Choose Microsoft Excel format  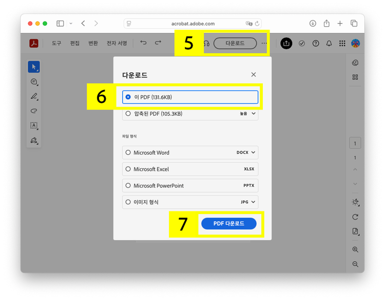tap(190, 169)
